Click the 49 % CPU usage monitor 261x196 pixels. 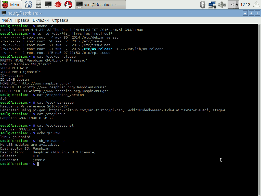(233, 5)
